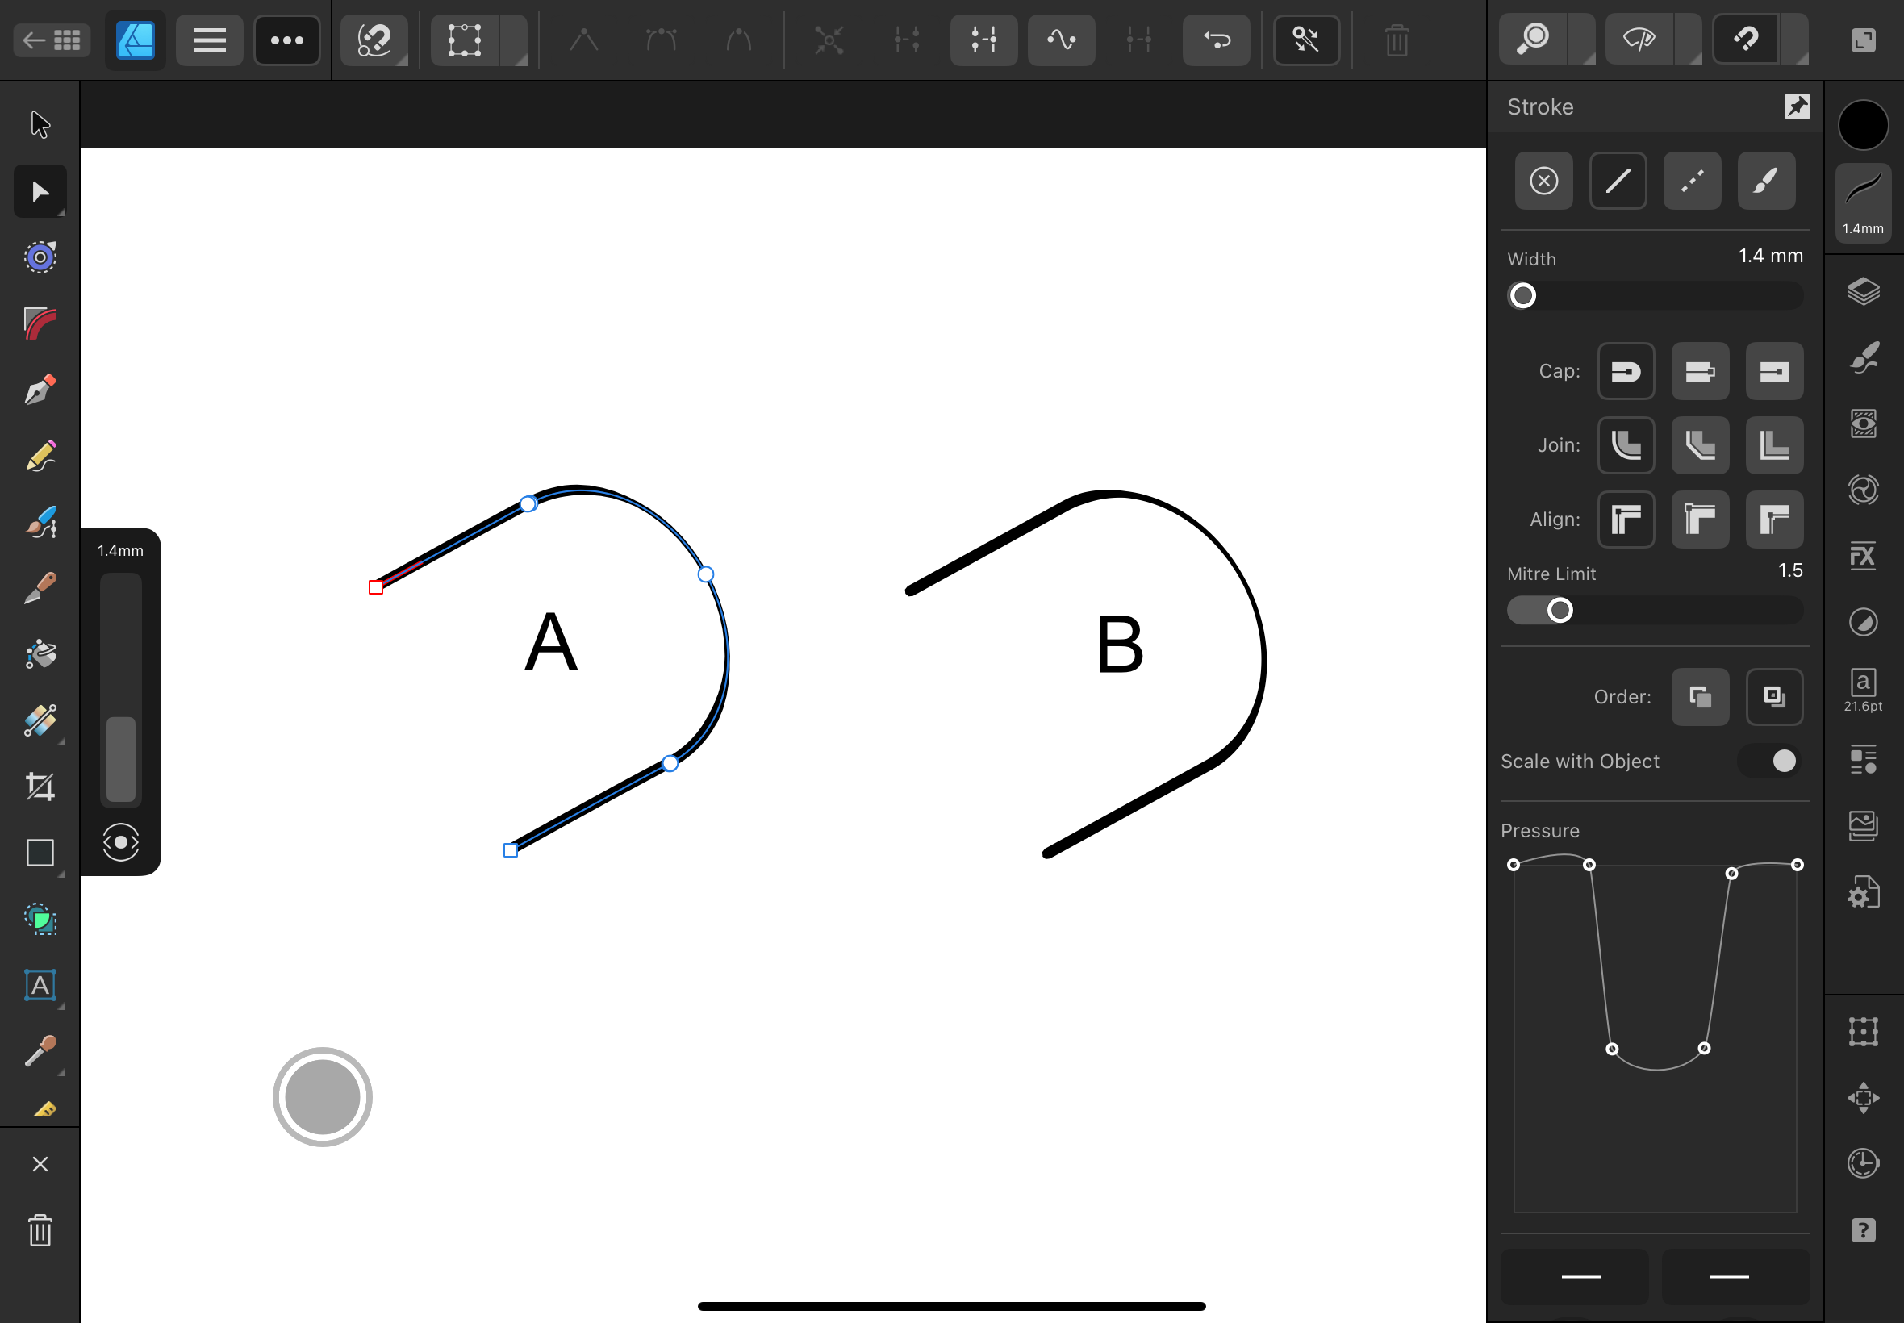The width and height of the screenshot is (1904, 1323).
Task: Select the Fill bucket tool
Action: [x=40, y=654]
